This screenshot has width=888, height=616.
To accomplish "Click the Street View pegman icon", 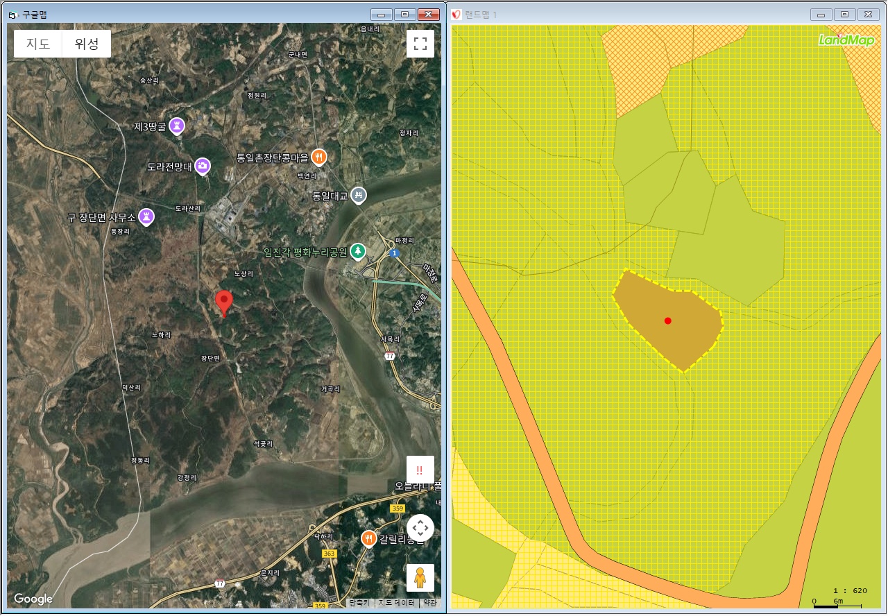I will (420, 577).
